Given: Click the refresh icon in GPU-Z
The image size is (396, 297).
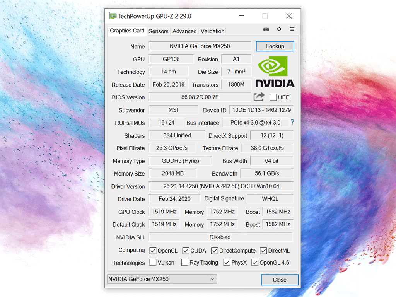Looking at the screenshot, I should [279, 29].
